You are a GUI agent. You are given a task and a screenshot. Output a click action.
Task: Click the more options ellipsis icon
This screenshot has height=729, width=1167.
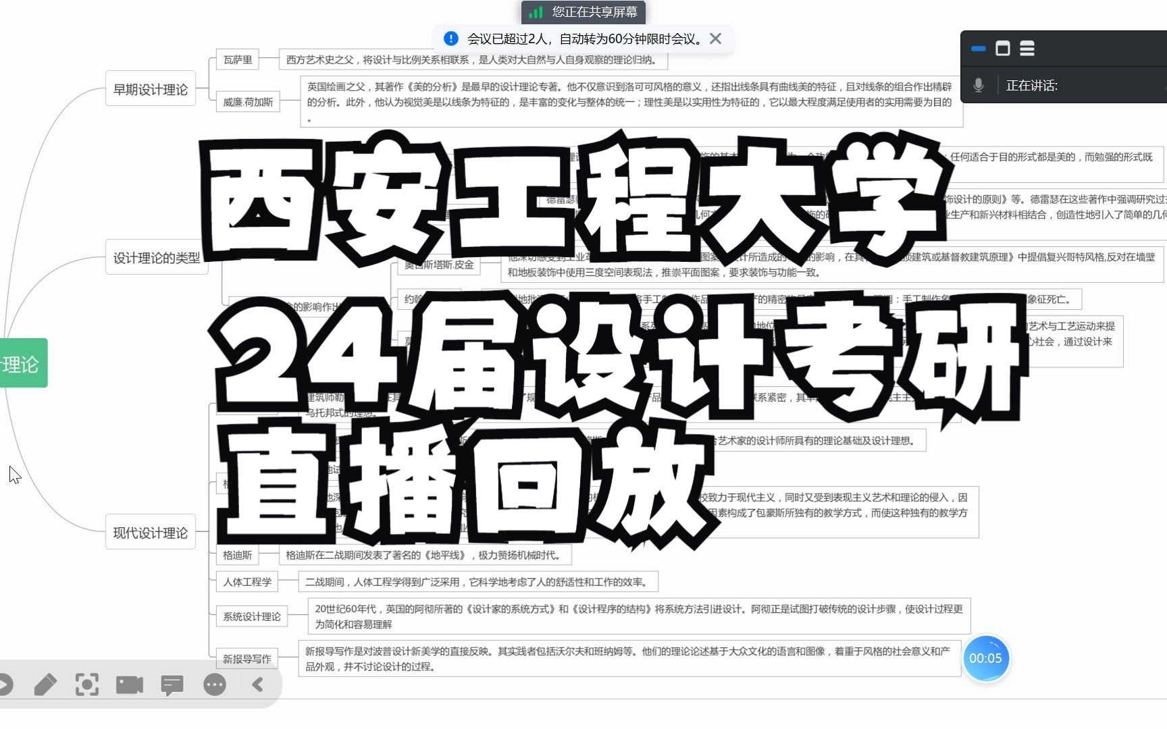tap(214, 684)
